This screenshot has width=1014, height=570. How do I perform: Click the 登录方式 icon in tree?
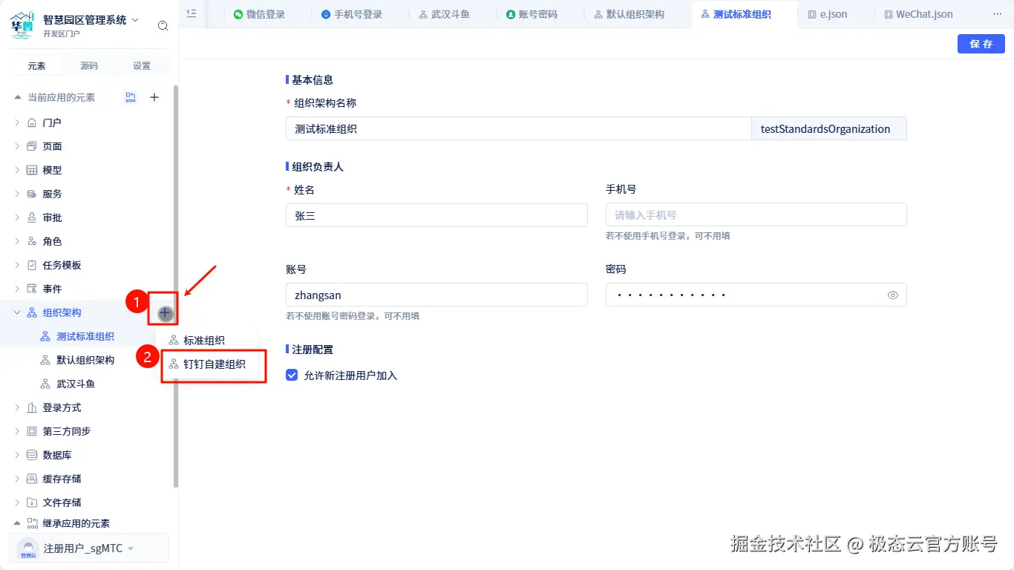click(32, 407)
